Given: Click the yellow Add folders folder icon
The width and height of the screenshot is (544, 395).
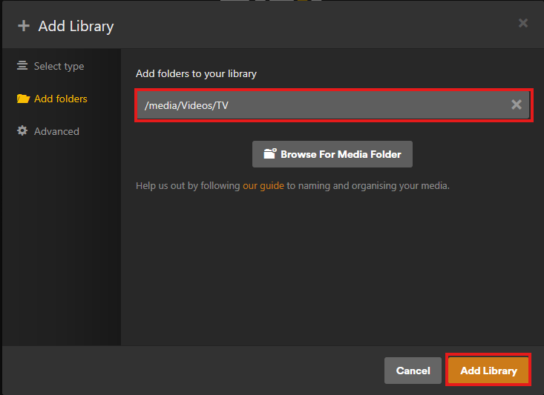Looking at the screenshot, I should point(23,99).
